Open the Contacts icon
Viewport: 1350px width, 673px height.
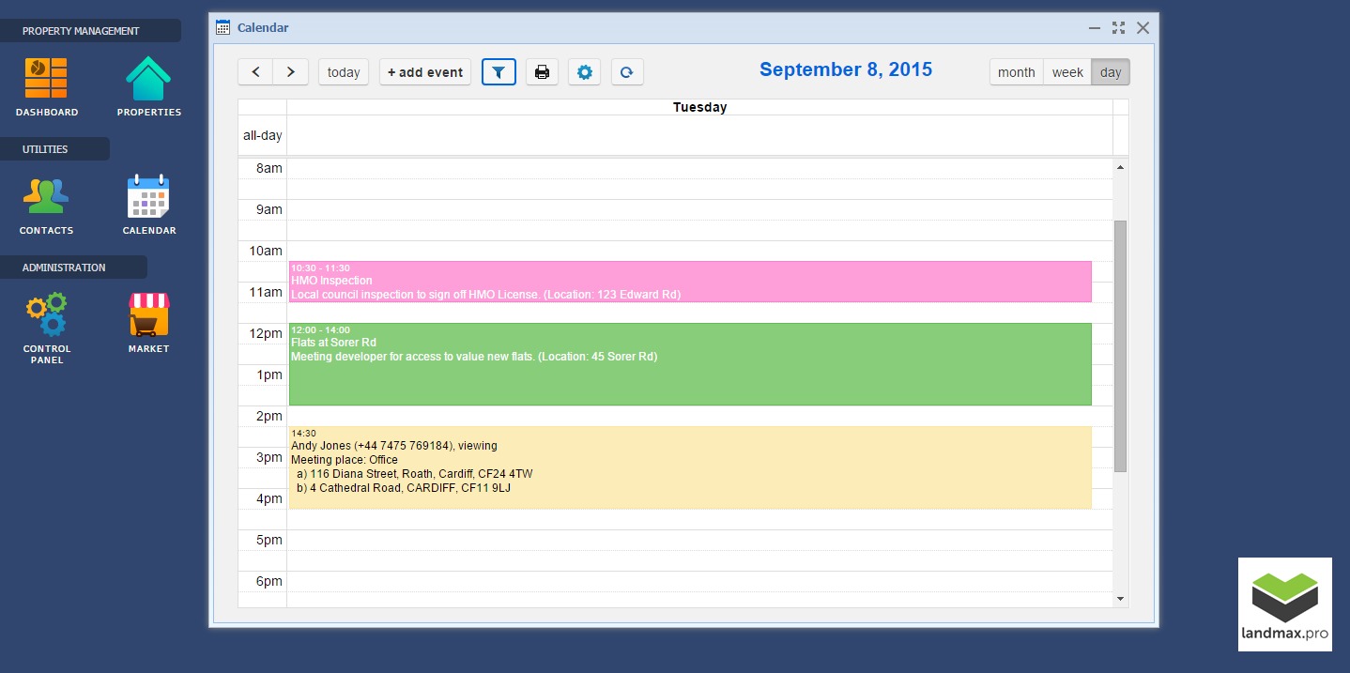coord(46,197)
